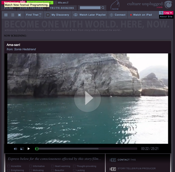Check the Incredible checkbox
Image resolution: width=175 pixels, height=172 pixels.
point(9,166)
